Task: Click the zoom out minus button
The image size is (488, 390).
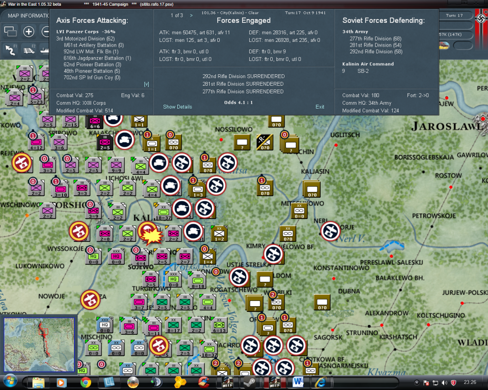Action: click(45, 31)
